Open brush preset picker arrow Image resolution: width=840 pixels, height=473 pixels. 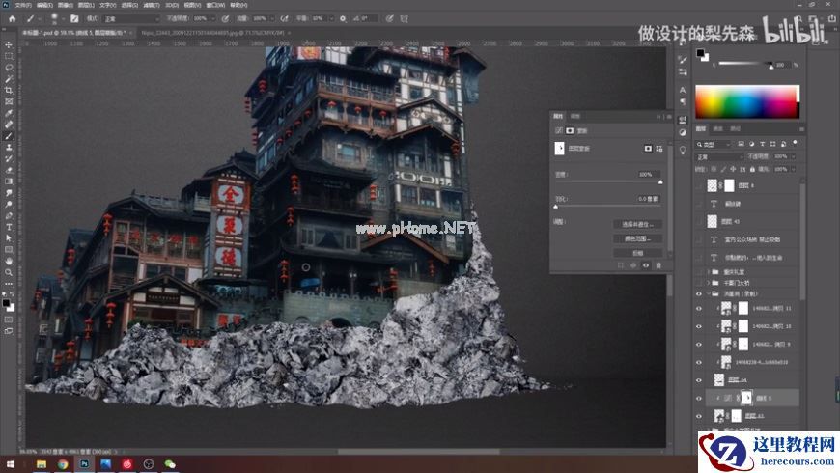click(63, 18)
